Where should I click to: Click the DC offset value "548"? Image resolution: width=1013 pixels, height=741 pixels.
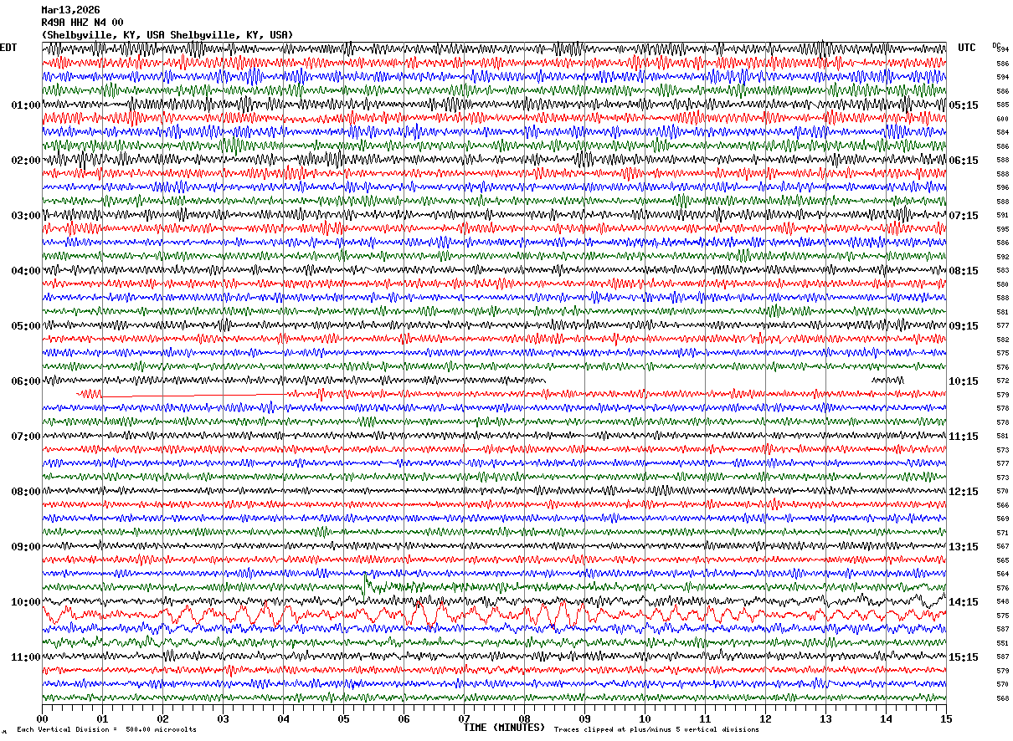pyautogui.click(x=1002, y=601)
